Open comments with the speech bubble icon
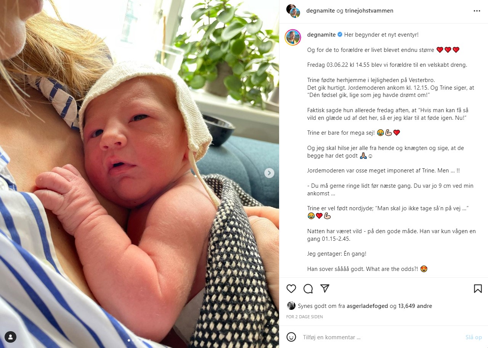Viewport: 488px width, 348px height. (x=308, y=288)
